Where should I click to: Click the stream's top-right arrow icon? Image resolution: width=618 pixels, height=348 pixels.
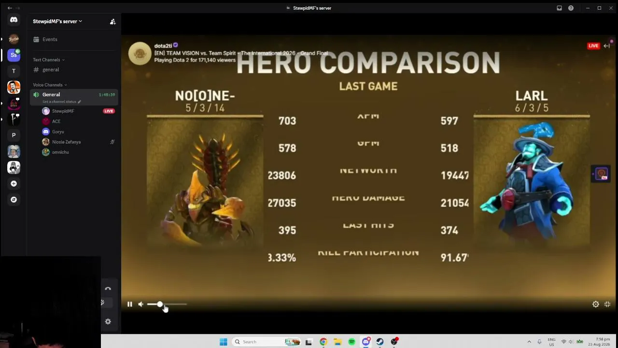coord(607,46)
